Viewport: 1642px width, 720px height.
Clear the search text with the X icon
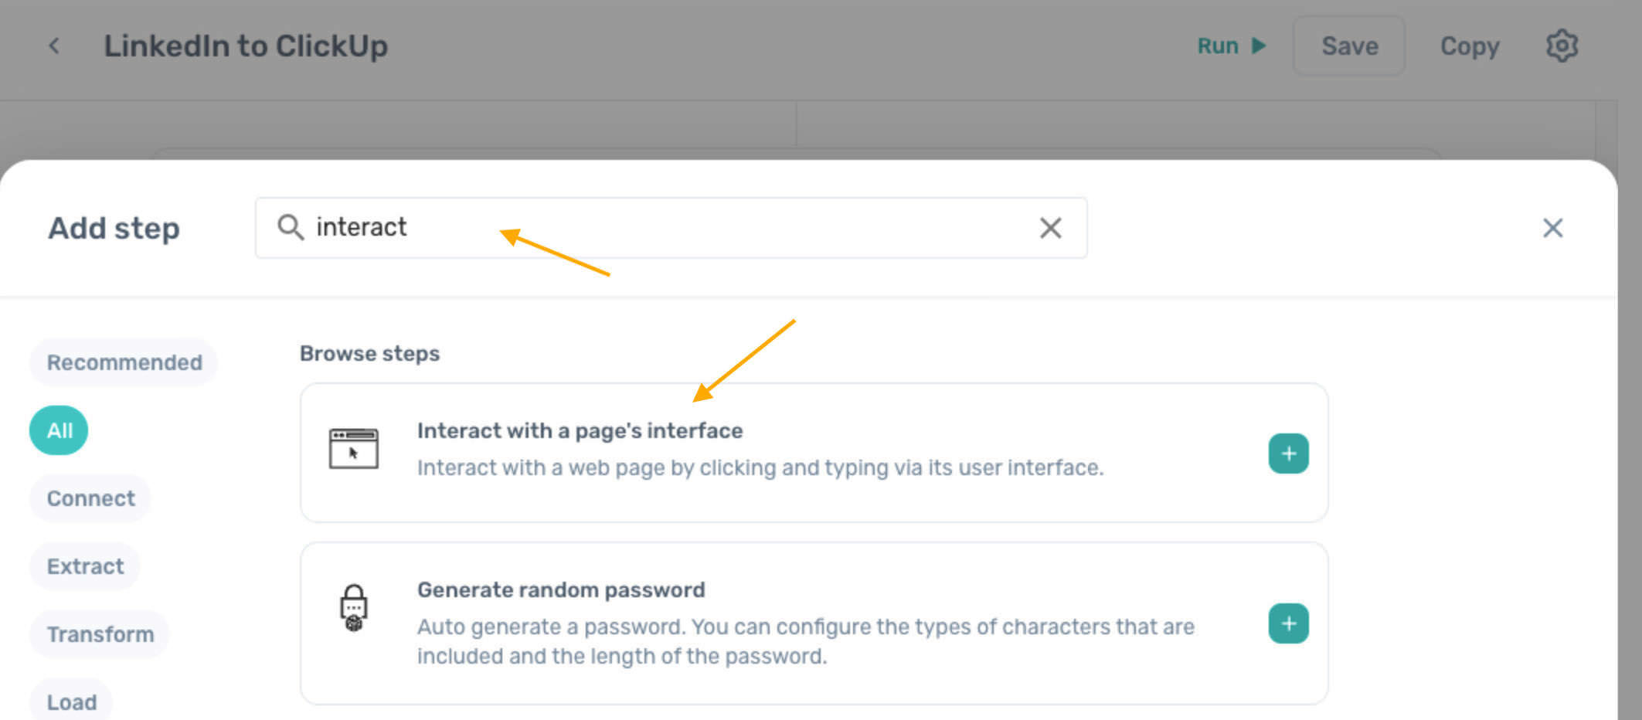pos(1050,228)
